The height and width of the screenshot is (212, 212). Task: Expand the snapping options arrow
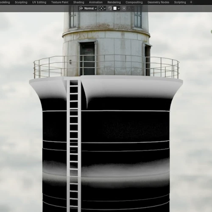tap(119, 8)
